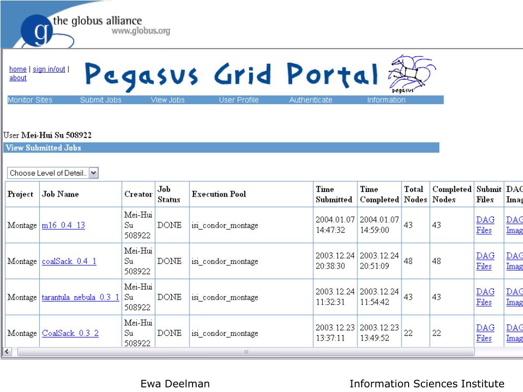Screen dimensions: 523x392
Task: Click total nodes 48 in coalSack row
Action: click(408, 261)
